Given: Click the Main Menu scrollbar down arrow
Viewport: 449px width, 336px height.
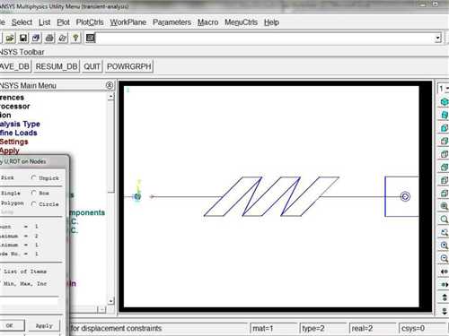Looking at the screenshot, I should tap(110, 301).
